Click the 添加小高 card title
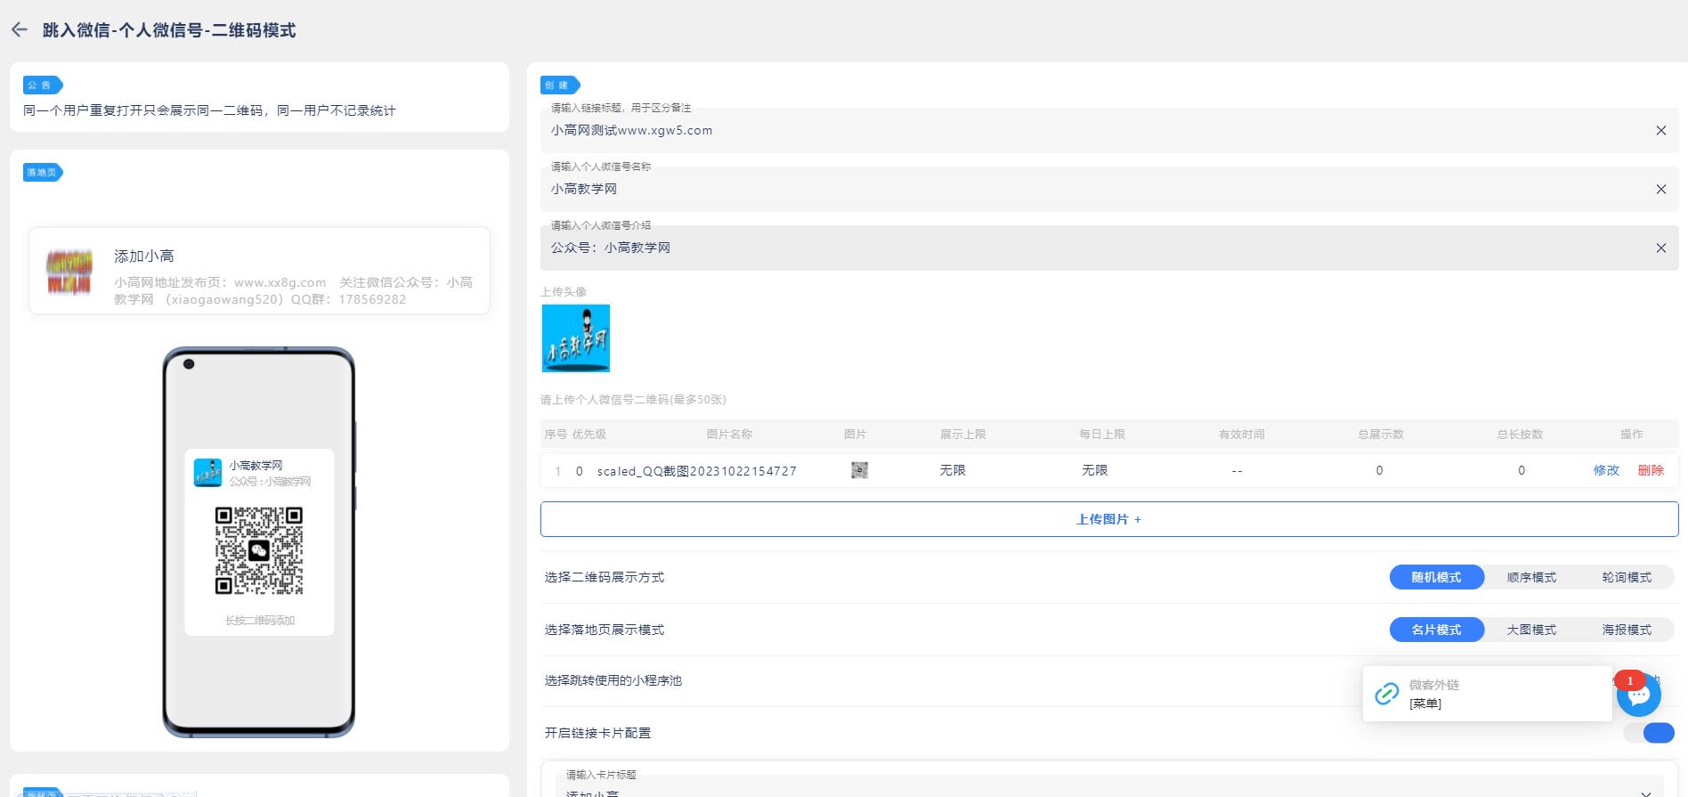This screenshot has width=1688, height=797. pos(144,256)
